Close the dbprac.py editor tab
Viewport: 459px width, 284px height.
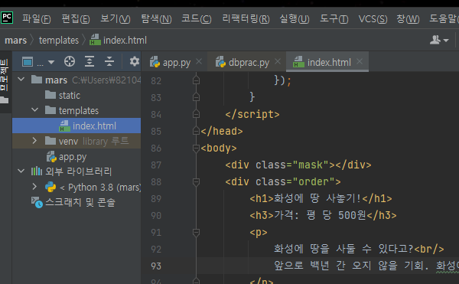point(278,61)
